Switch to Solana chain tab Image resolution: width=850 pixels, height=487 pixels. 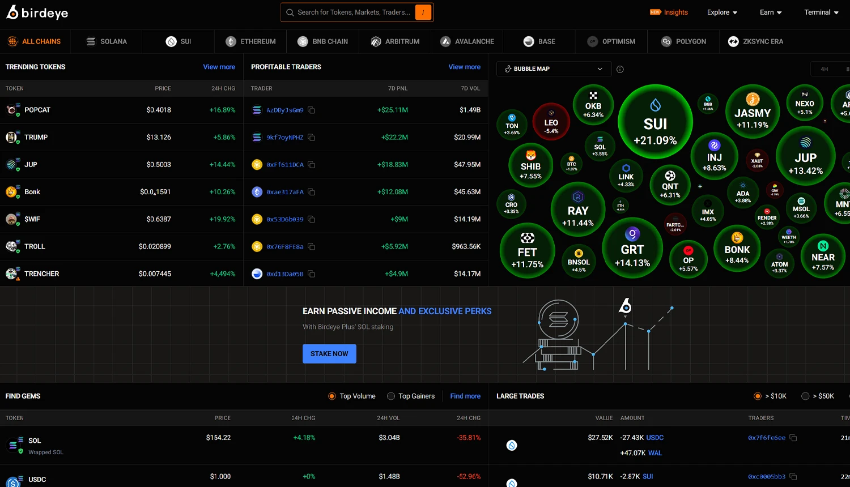pos(107,41)
